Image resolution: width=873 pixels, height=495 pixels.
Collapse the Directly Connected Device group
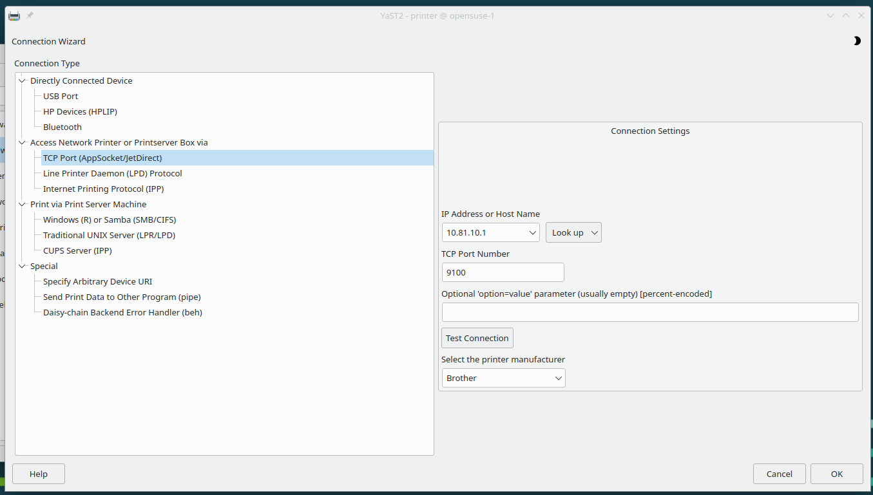[23, 81]
